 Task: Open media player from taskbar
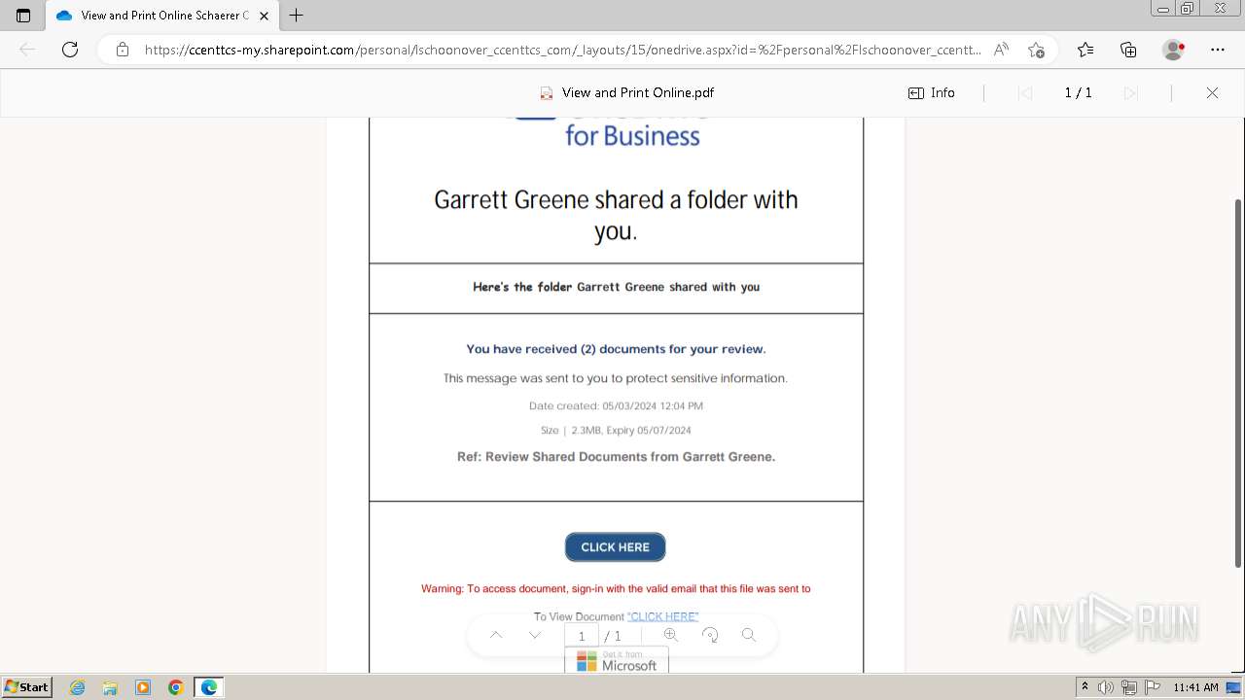coord(143,687)
